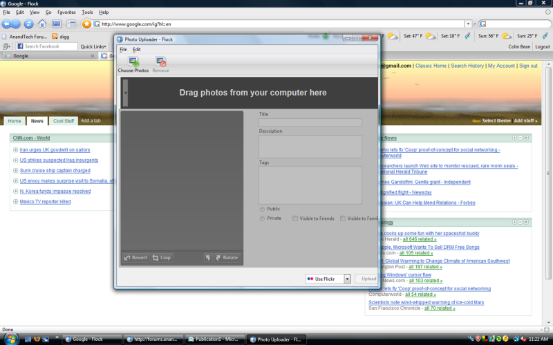Open the address bar history dropdown

point(468,24)
